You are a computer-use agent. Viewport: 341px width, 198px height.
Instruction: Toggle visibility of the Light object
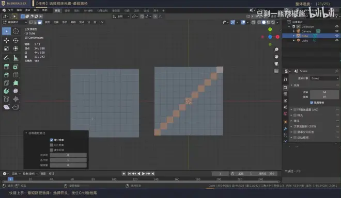coord(337,40)
